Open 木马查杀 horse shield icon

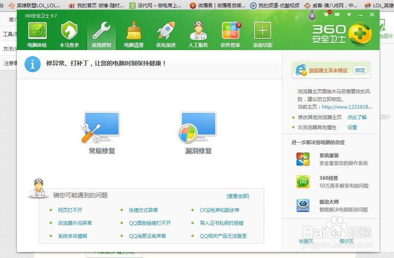[69, 31]
